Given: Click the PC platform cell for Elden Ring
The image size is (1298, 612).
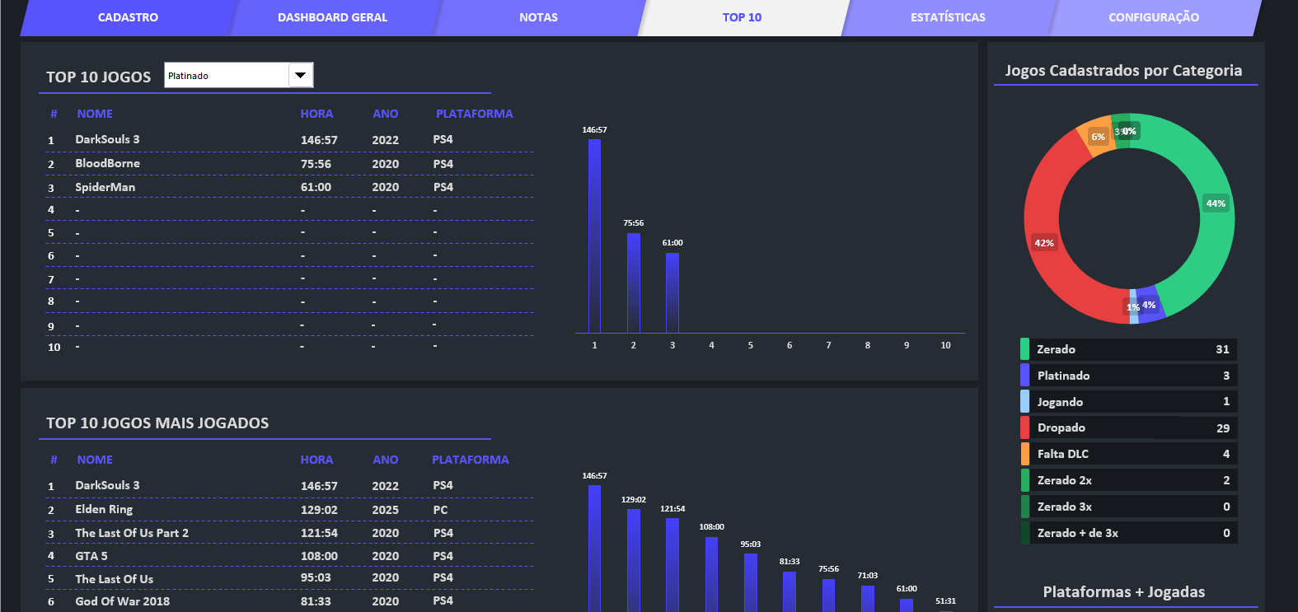Looking at the screenshot, I should [441, 510].
